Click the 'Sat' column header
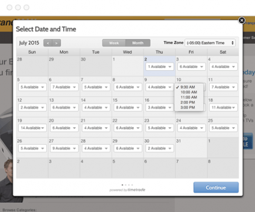Viewport: 255px width, 212px height. (223, 52)
